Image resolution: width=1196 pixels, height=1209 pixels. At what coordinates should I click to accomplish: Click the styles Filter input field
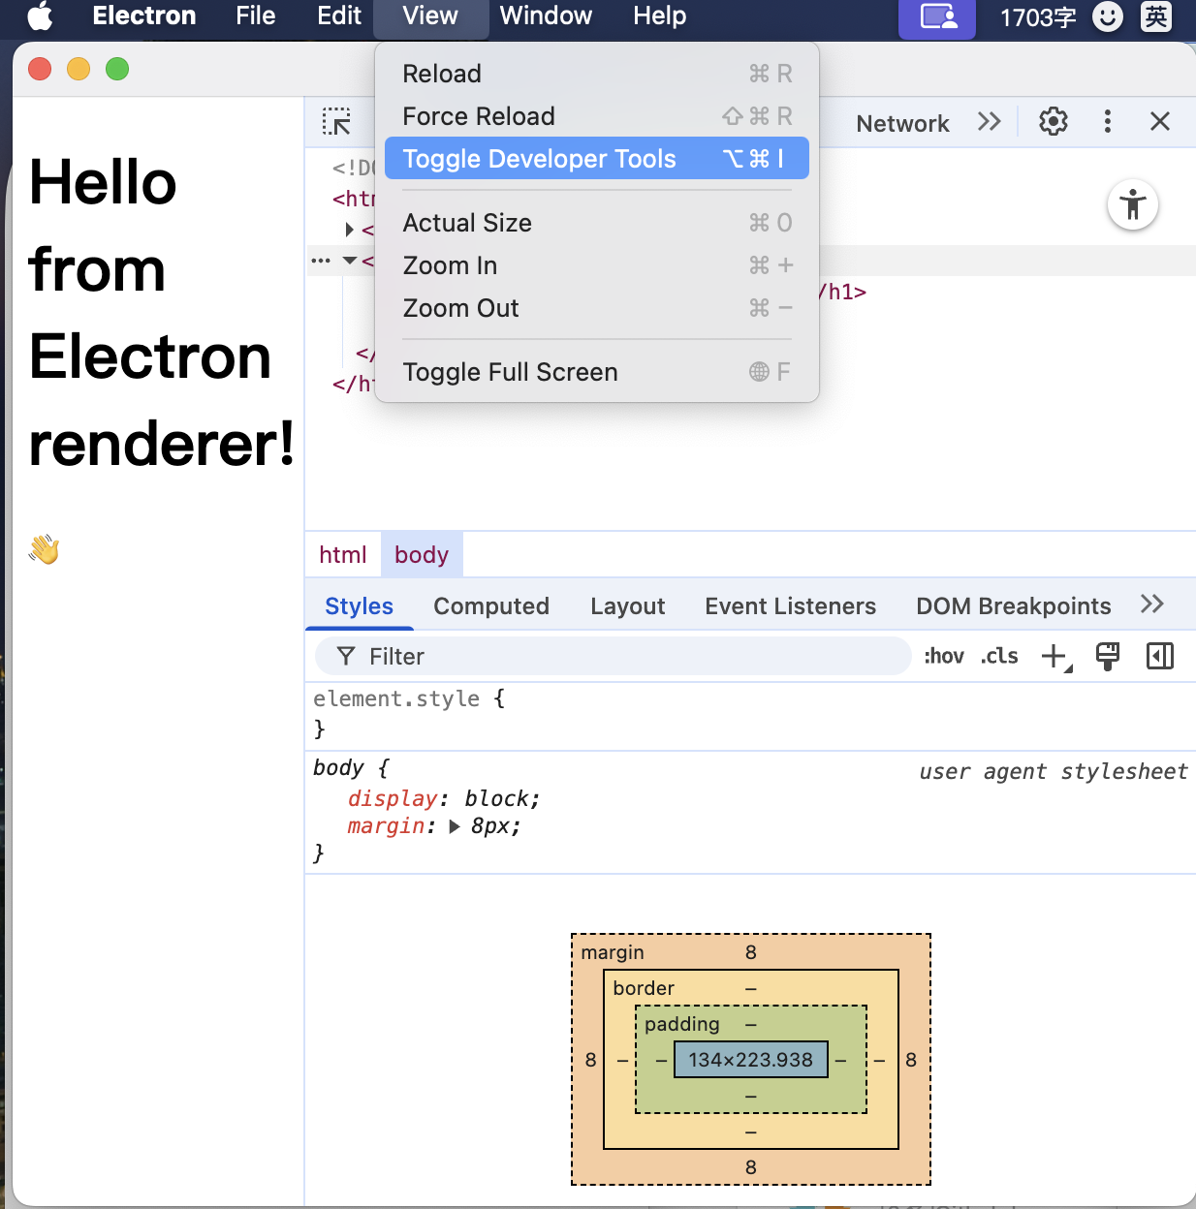click(614, 656)
